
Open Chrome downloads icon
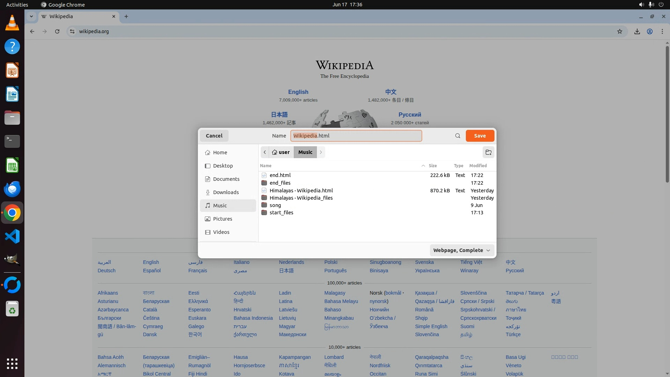click(637, 31)
